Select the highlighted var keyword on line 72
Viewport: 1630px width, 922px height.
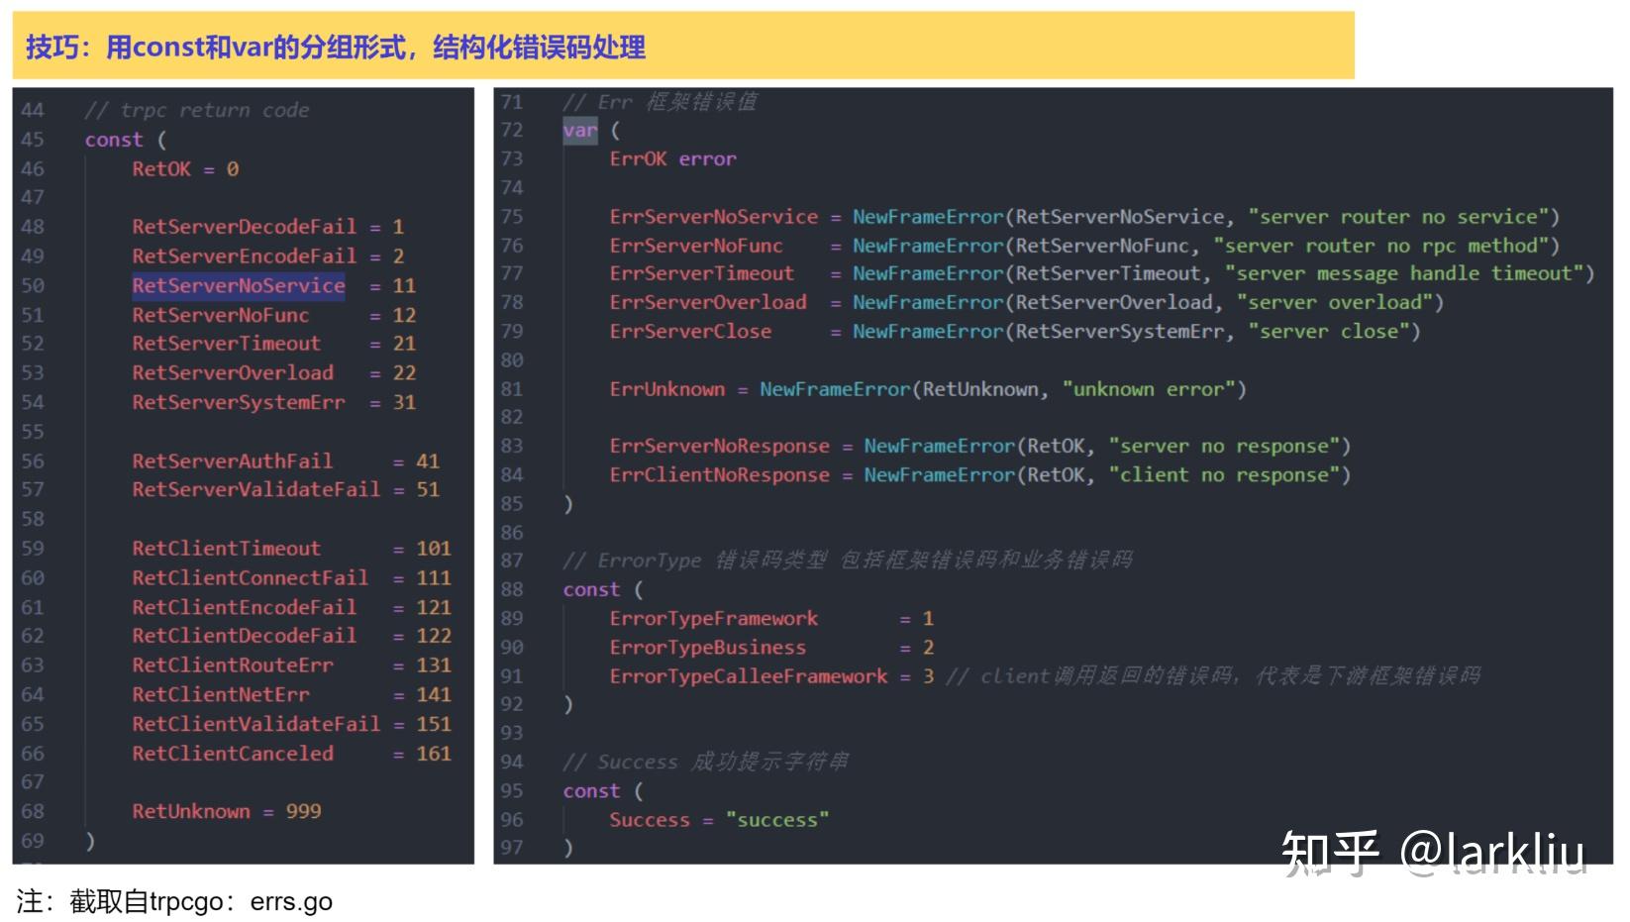(580, 130)
